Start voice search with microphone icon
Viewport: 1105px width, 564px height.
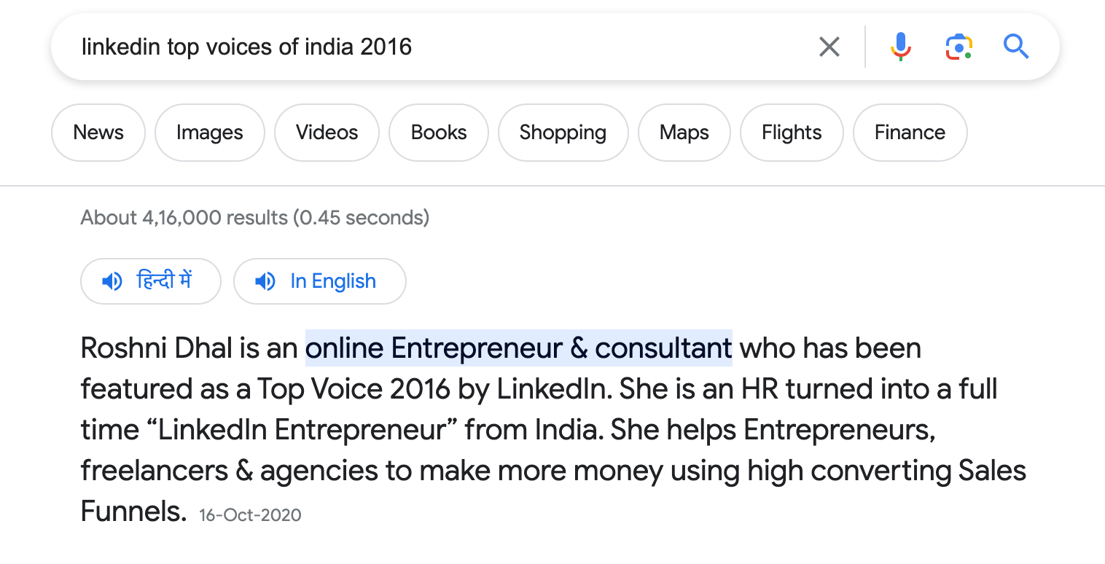[901, 47]
